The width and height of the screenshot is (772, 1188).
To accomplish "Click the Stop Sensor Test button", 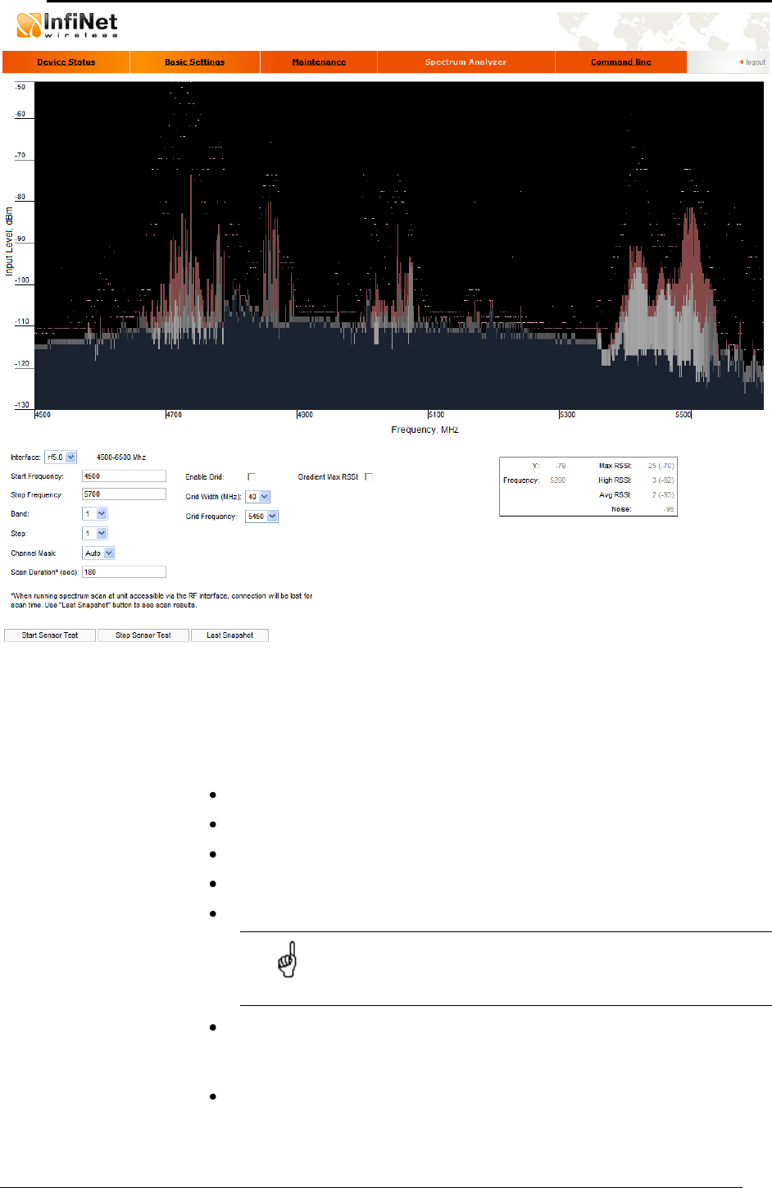I will coord(143,635).
